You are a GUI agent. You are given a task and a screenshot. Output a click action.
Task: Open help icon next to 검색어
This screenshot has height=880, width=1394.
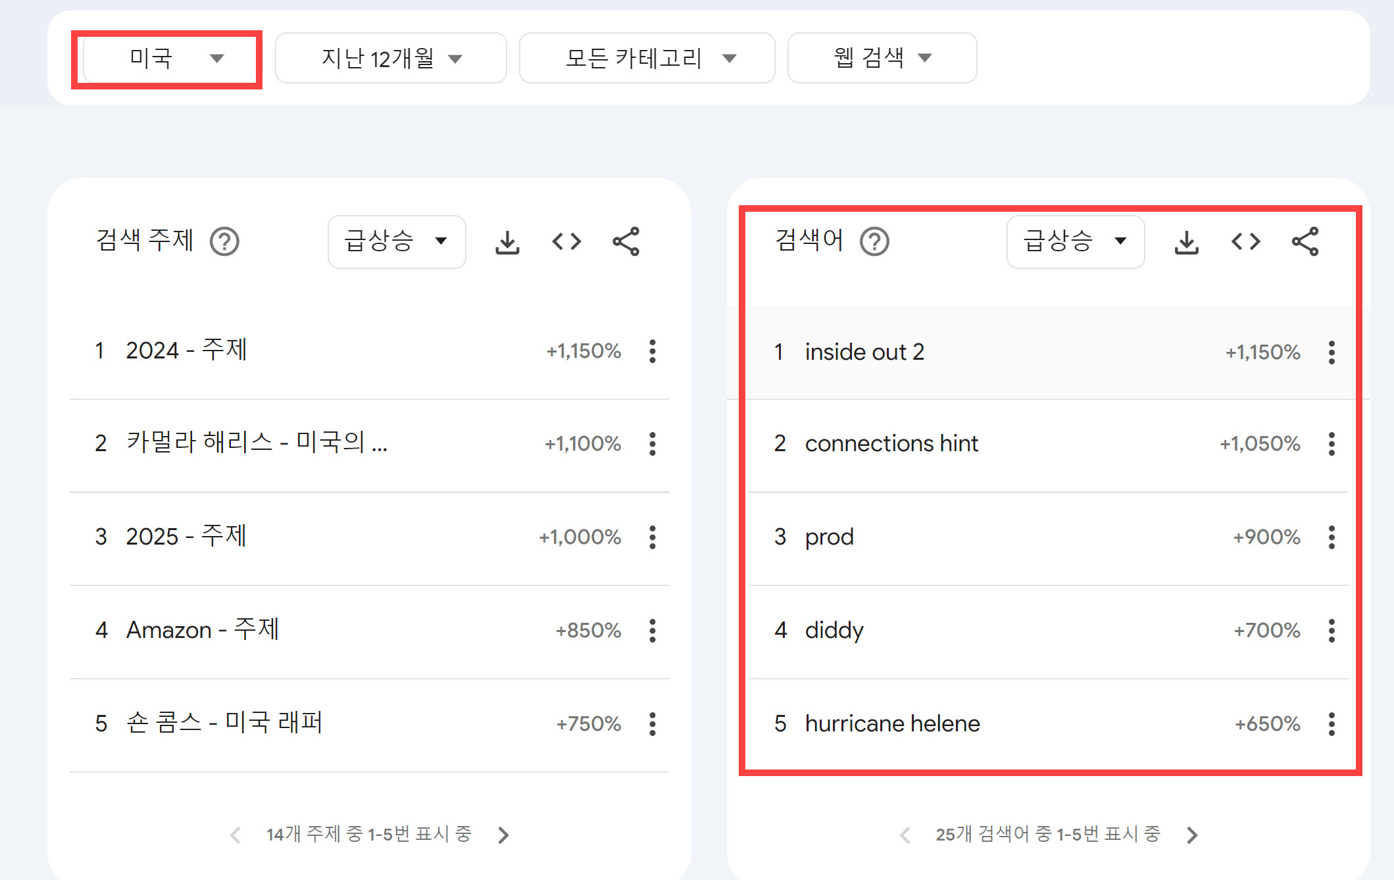pyautogui.click(x=874, y=242)
